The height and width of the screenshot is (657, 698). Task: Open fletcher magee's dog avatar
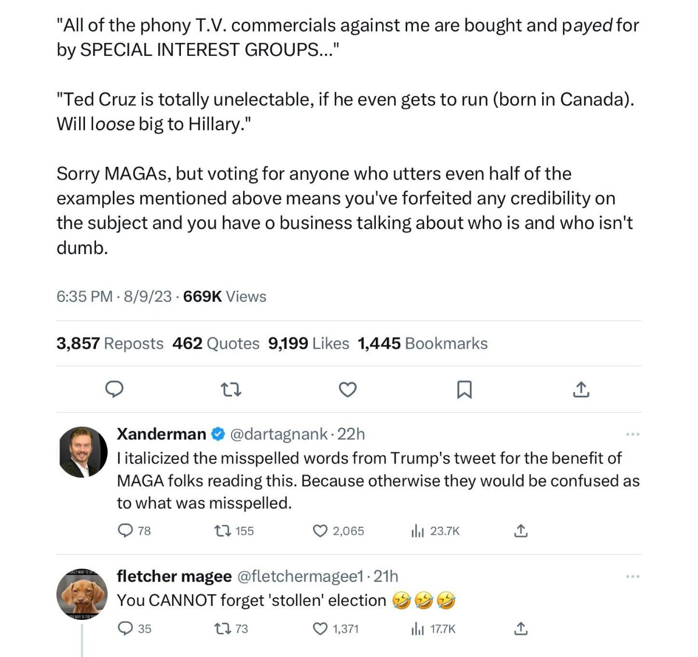point(83,594)
